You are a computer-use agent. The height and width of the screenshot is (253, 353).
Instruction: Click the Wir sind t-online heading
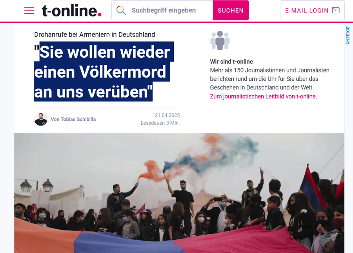(x=231, y=62)
